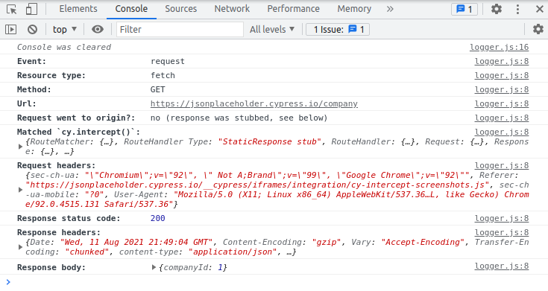Activate the inspect element picker icon

click(x=11, y=9)
